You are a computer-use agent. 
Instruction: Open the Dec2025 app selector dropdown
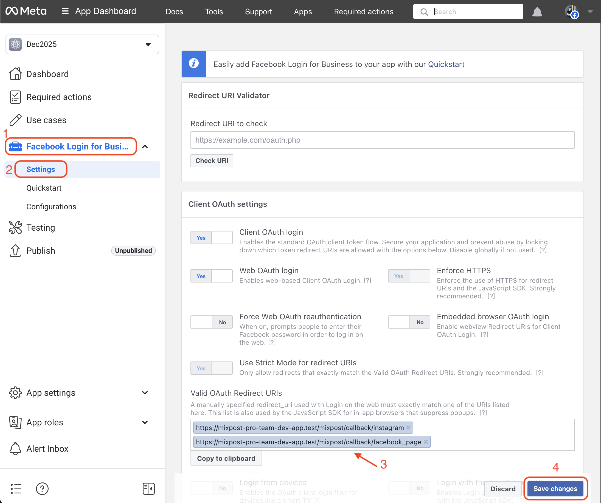[82, 44]
